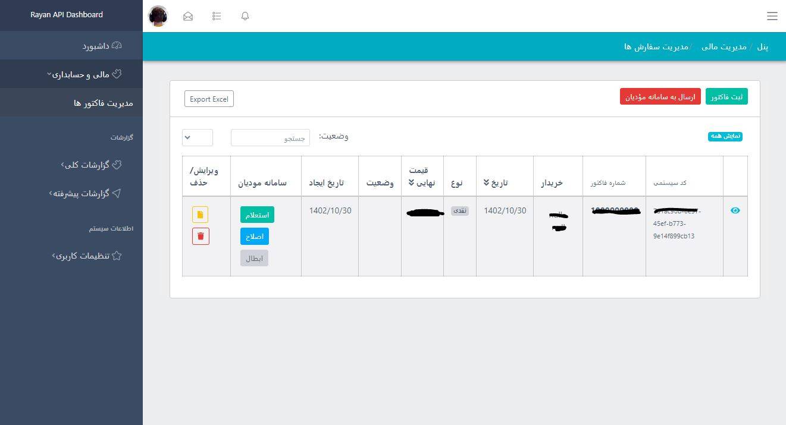Click the green استعلام button
This screenshot has width=786, height=425.
tap(257, 215)
